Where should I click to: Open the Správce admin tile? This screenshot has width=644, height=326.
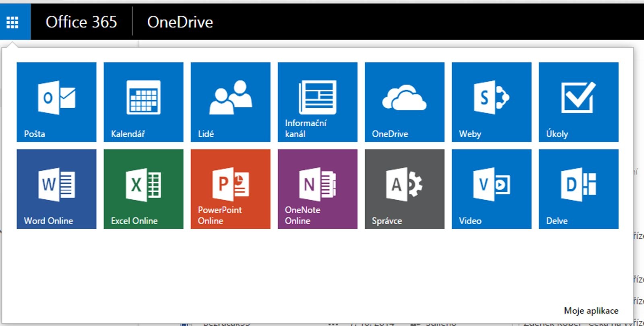(x=405, y=189)
